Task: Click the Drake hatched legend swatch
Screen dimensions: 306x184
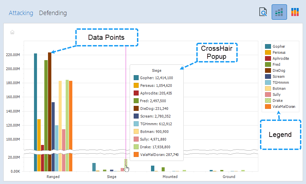Action: pos(268,101)
